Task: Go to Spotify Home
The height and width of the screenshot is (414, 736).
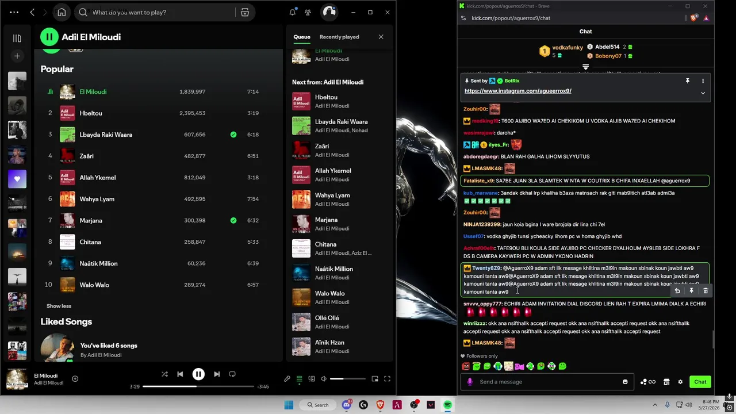Action: [x=62, y=12]
